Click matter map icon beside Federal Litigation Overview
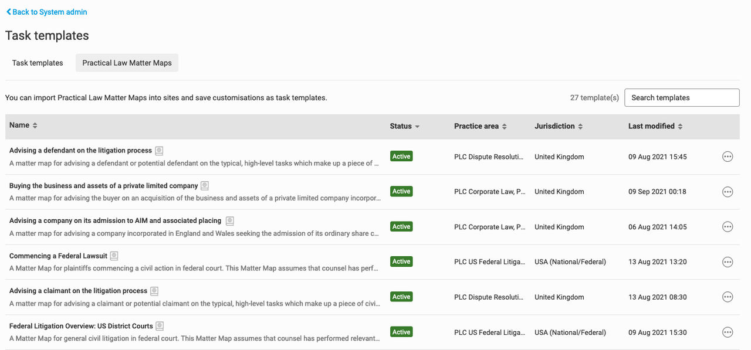Screen dimensions: 751x350 (160, 326)
